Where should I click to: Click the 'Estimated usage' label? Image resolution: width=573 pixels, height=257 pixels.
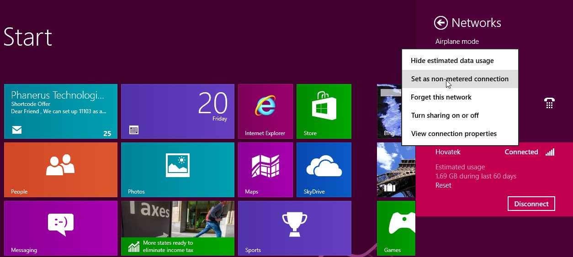click(460, 167)
